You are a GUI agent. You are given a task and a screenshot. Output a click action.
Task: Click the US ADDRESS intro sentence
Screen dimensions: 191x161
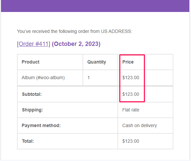(x=75, y=31)
